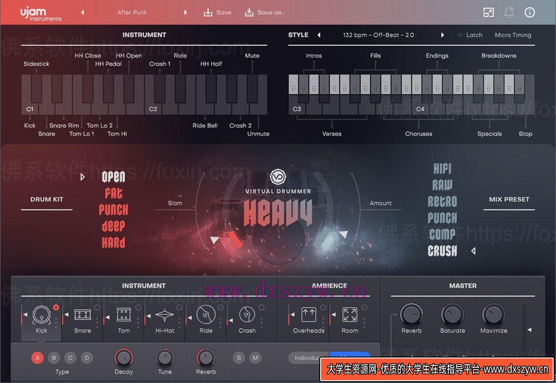Mute the channel with the M button
The width and height of the screenshot is (556, 383).
255,357
